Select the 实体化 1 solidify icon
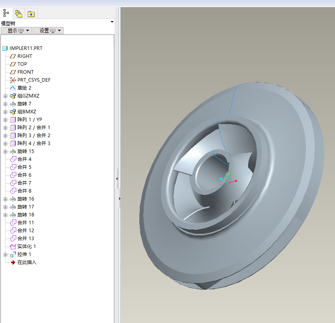Viewport: 335px width, 323px height. (x=13, y=247)
